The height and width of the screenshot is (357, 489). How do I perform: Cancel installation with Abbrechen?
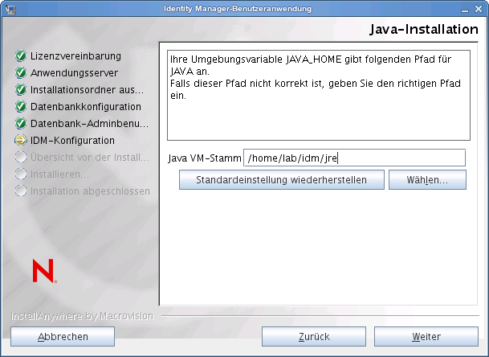[63, 336]
